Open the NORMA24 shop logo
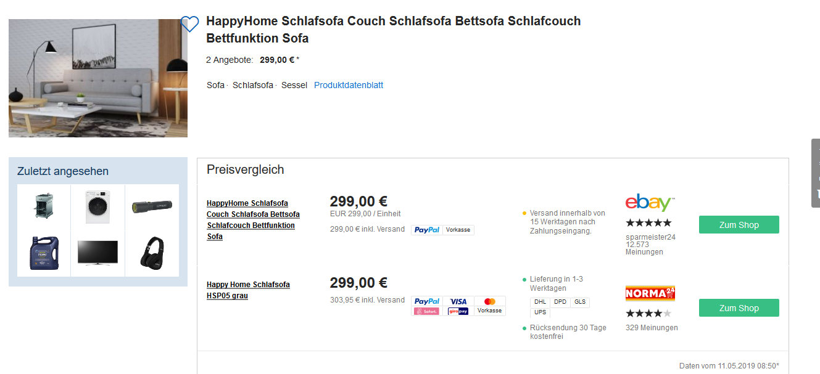 tap(650, 293)
